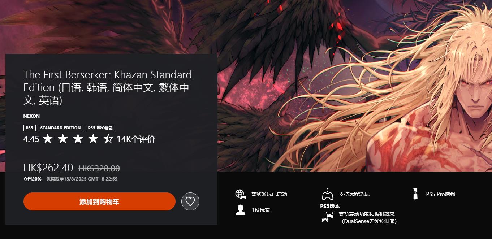
Task: Click the half-filled fifth rating star
Action: point(108,139)
